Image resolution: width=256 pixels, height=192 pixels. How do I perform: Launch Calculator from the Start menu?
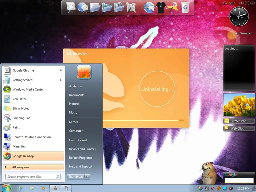tap(33, 99)
